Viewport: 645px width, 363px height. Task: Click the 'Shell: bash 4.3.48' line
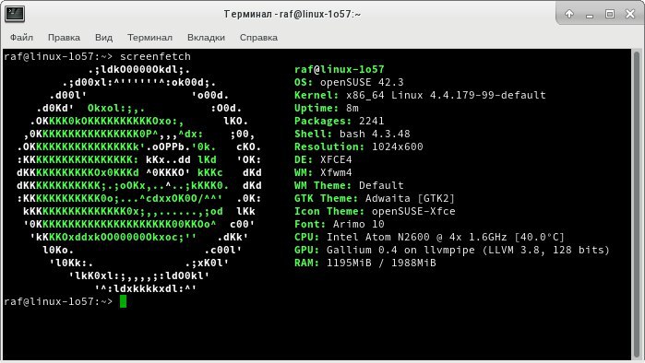(352, 134)
